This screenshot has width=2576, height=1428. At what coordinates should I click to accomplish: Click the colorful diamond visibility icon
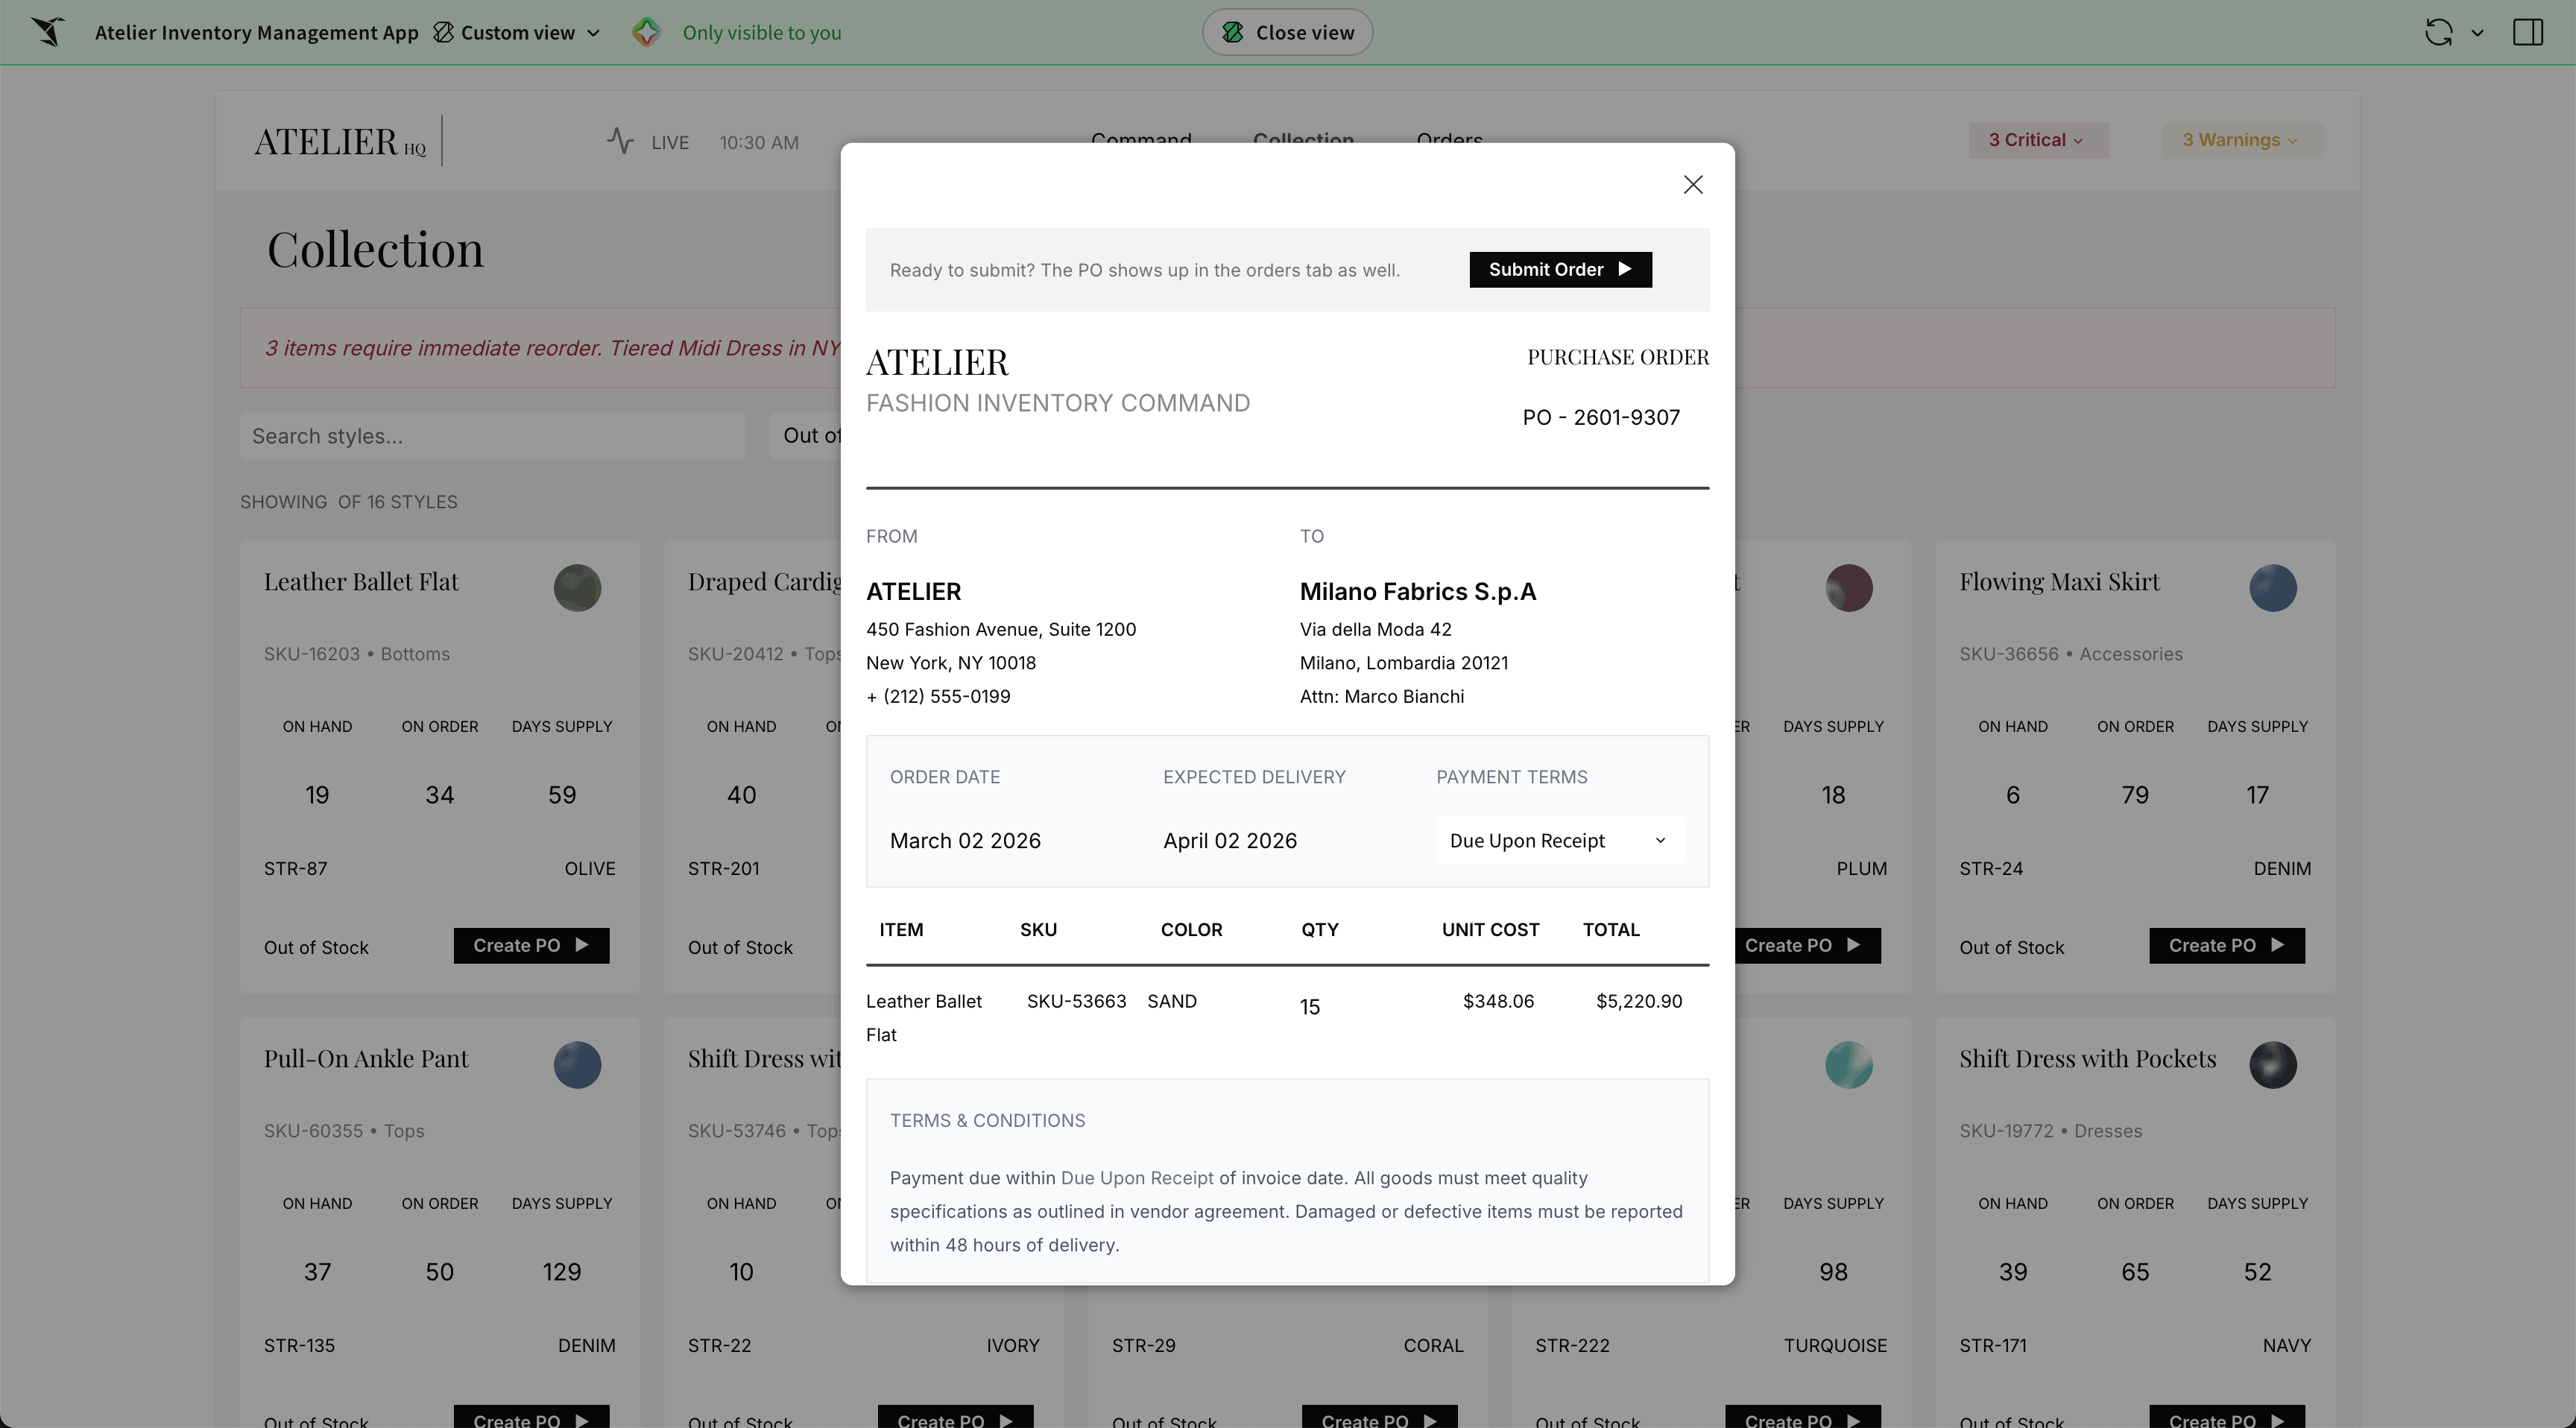[646, 32]
